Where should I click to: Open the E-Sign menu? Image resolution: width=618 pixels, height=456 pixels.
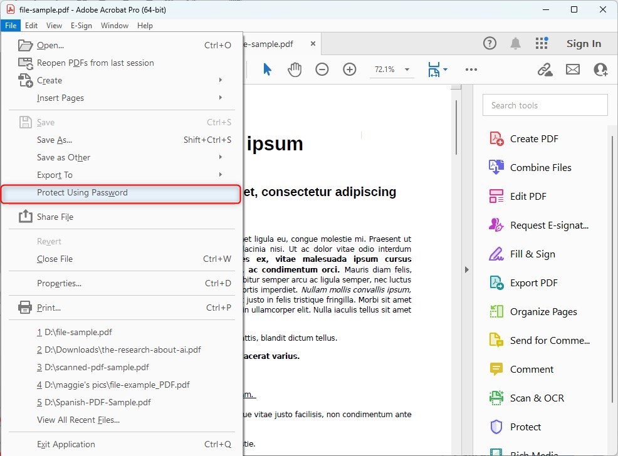pos(81,26)
